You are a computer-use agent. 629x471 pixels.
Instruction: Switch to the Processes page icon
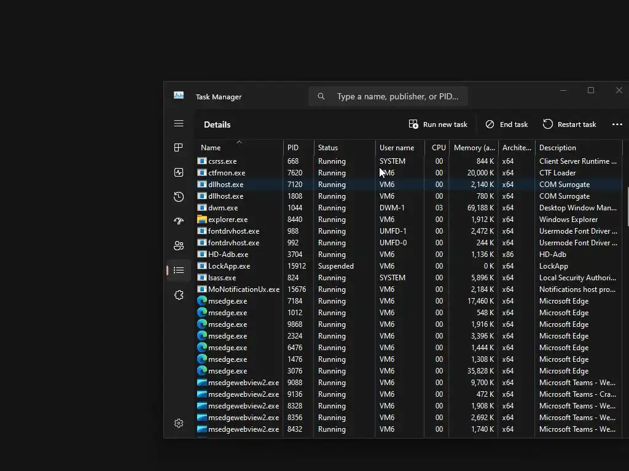coord(179,147)
